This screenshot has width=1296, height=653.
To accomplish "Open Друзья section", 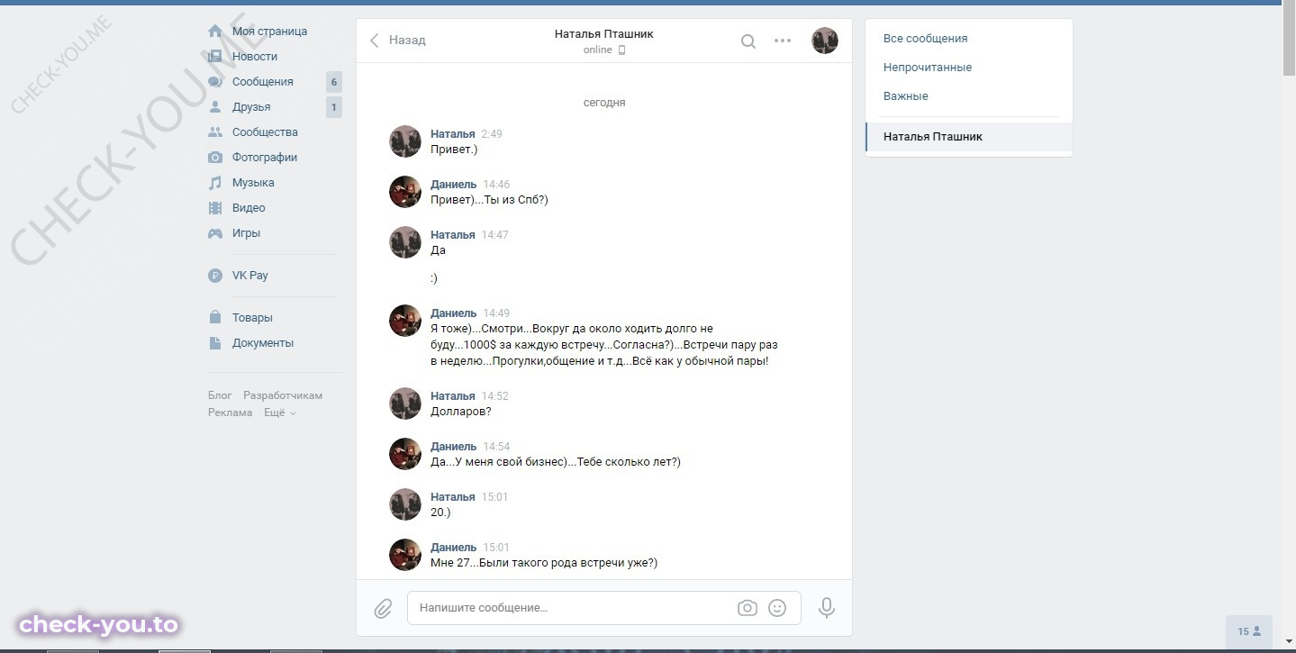I will click(x=251, y=107).
